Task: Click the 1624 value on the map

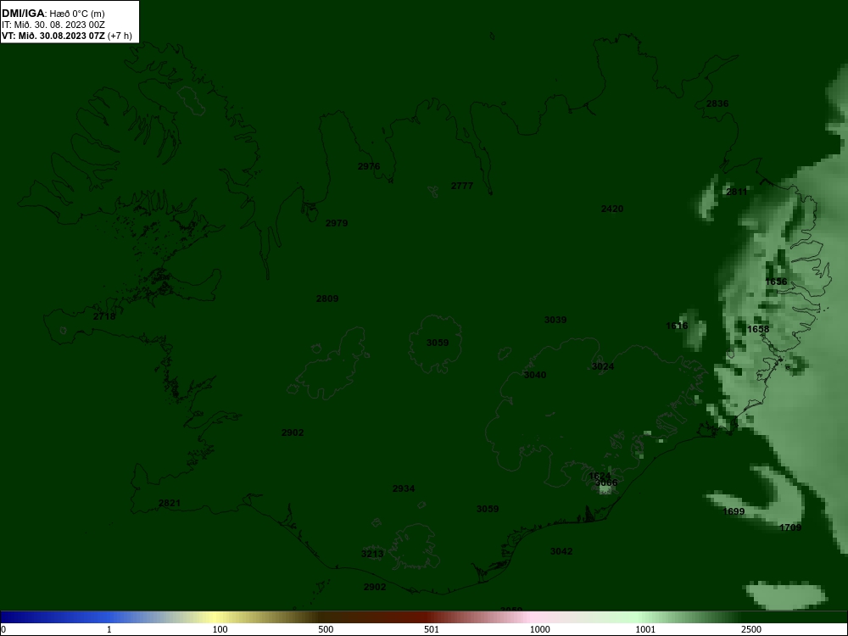Action: [x=600, y=477]
